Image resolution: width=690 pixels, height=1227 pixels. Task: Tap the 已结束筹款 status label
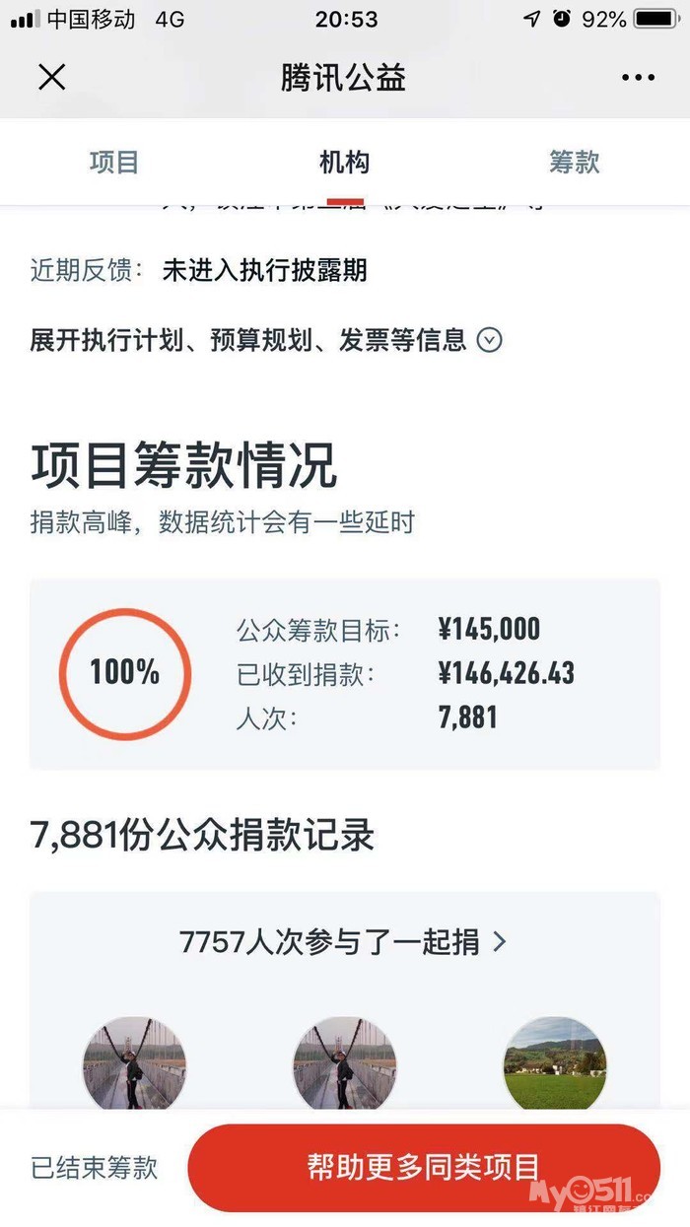[95, 1168]
